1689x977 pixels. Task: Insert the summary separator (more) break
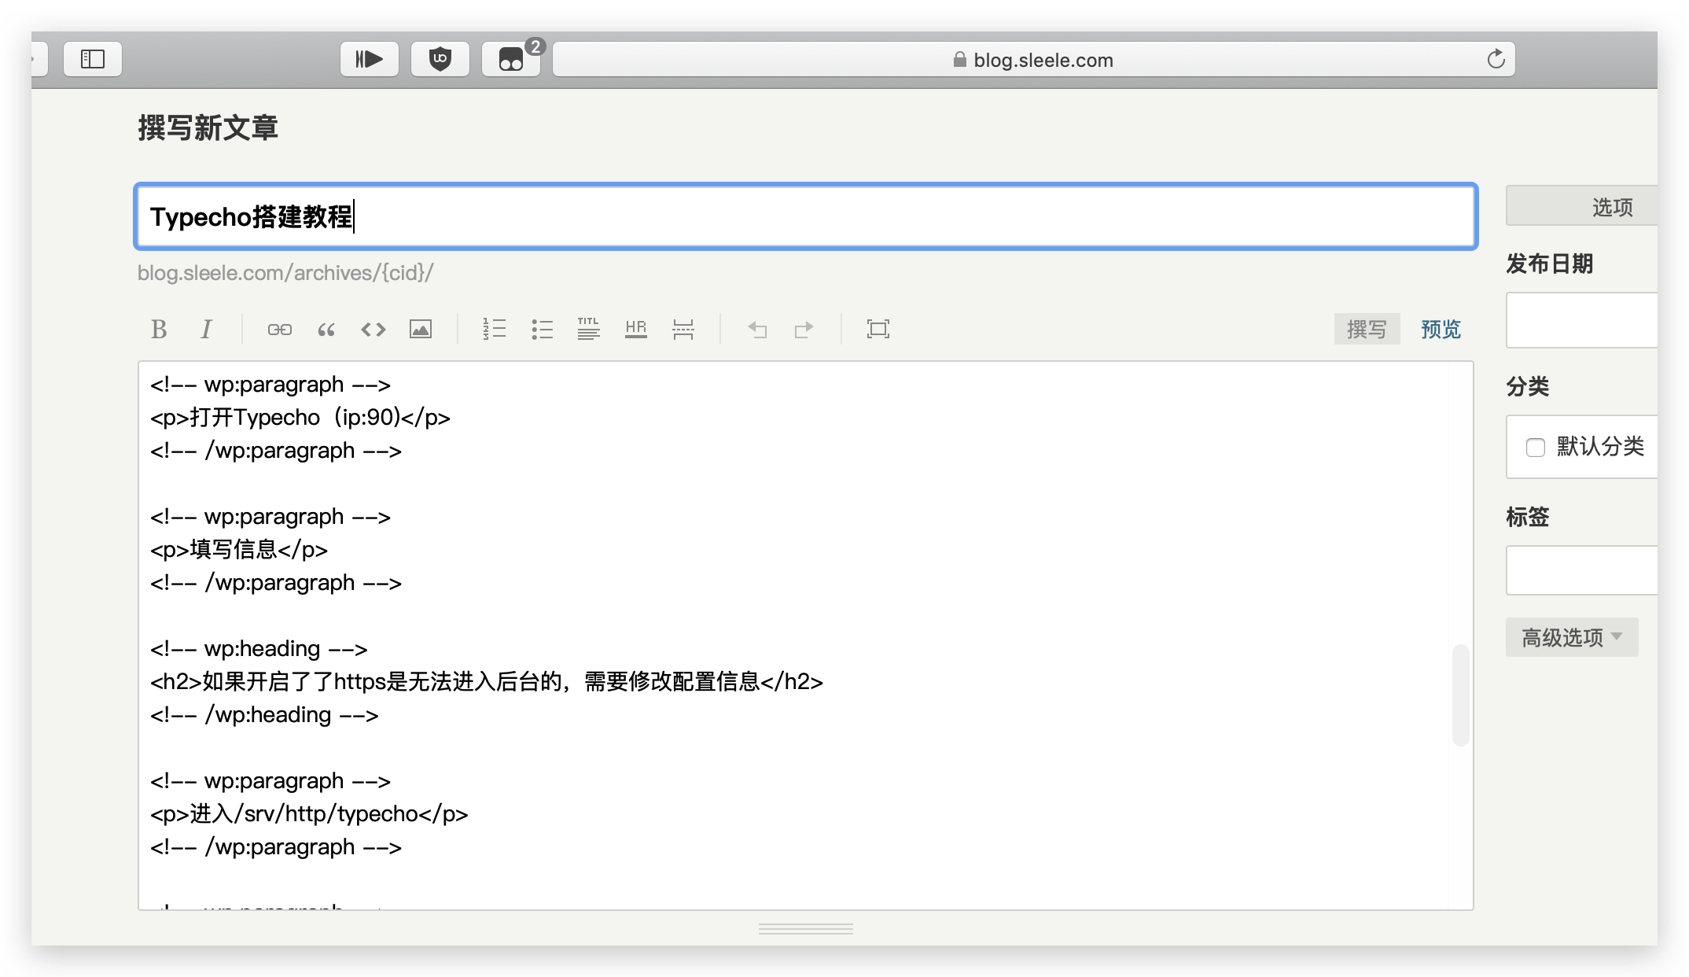683,329
